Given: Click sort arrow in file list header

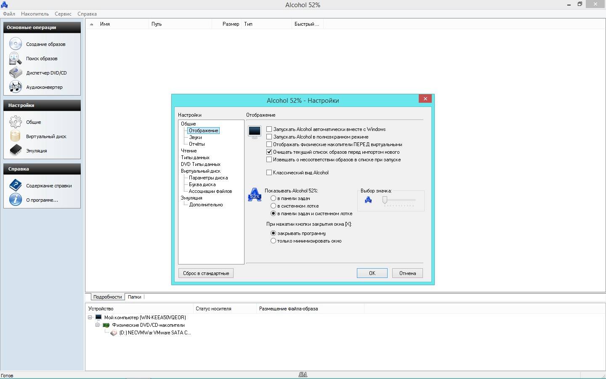Looking at the screenshot, I should pyautogui.click(x=92, y=24).
